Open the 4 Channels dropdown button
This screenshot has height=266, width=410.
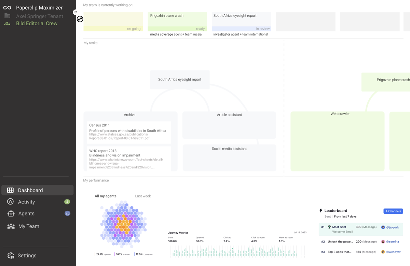click(393, 211)
